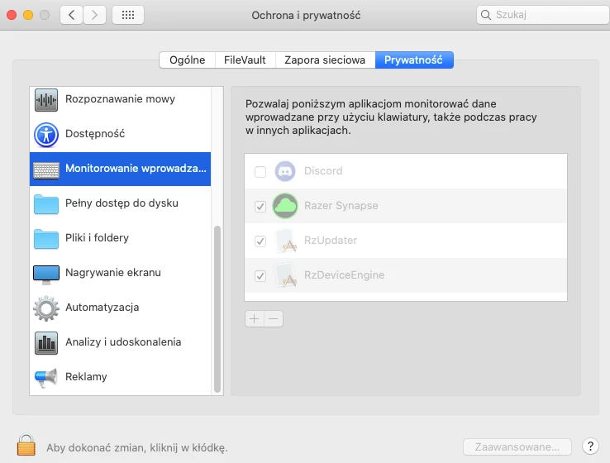Click the RzDeviceEngine app icon
Screen dimensions: 610x463
(285, 275)
